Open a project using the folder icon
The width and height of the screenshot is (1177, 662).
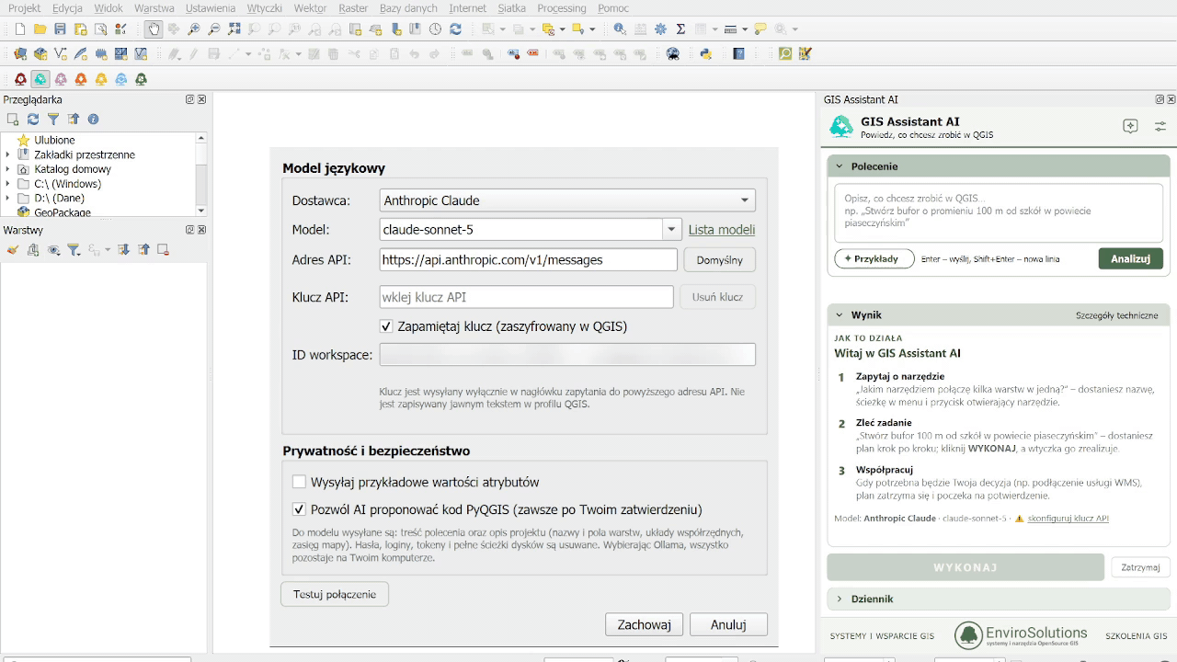(40, 29)
